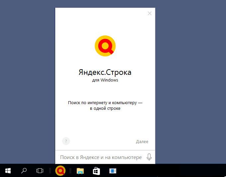Open the question mark help button

pos(66,141)
